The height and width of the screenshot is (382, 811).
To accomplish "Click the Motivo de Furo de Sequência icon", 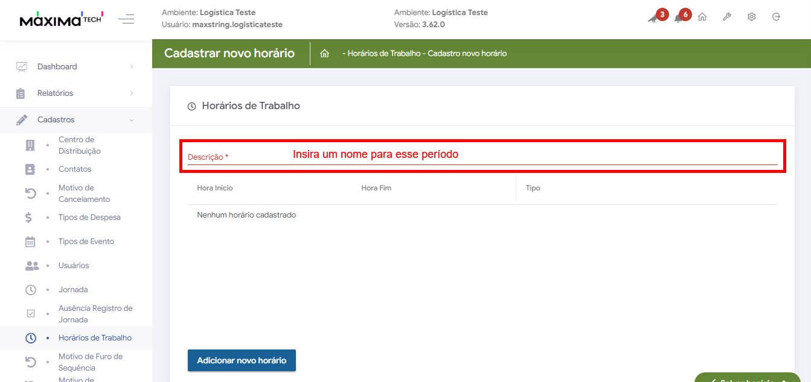I will tap(30, 362).
